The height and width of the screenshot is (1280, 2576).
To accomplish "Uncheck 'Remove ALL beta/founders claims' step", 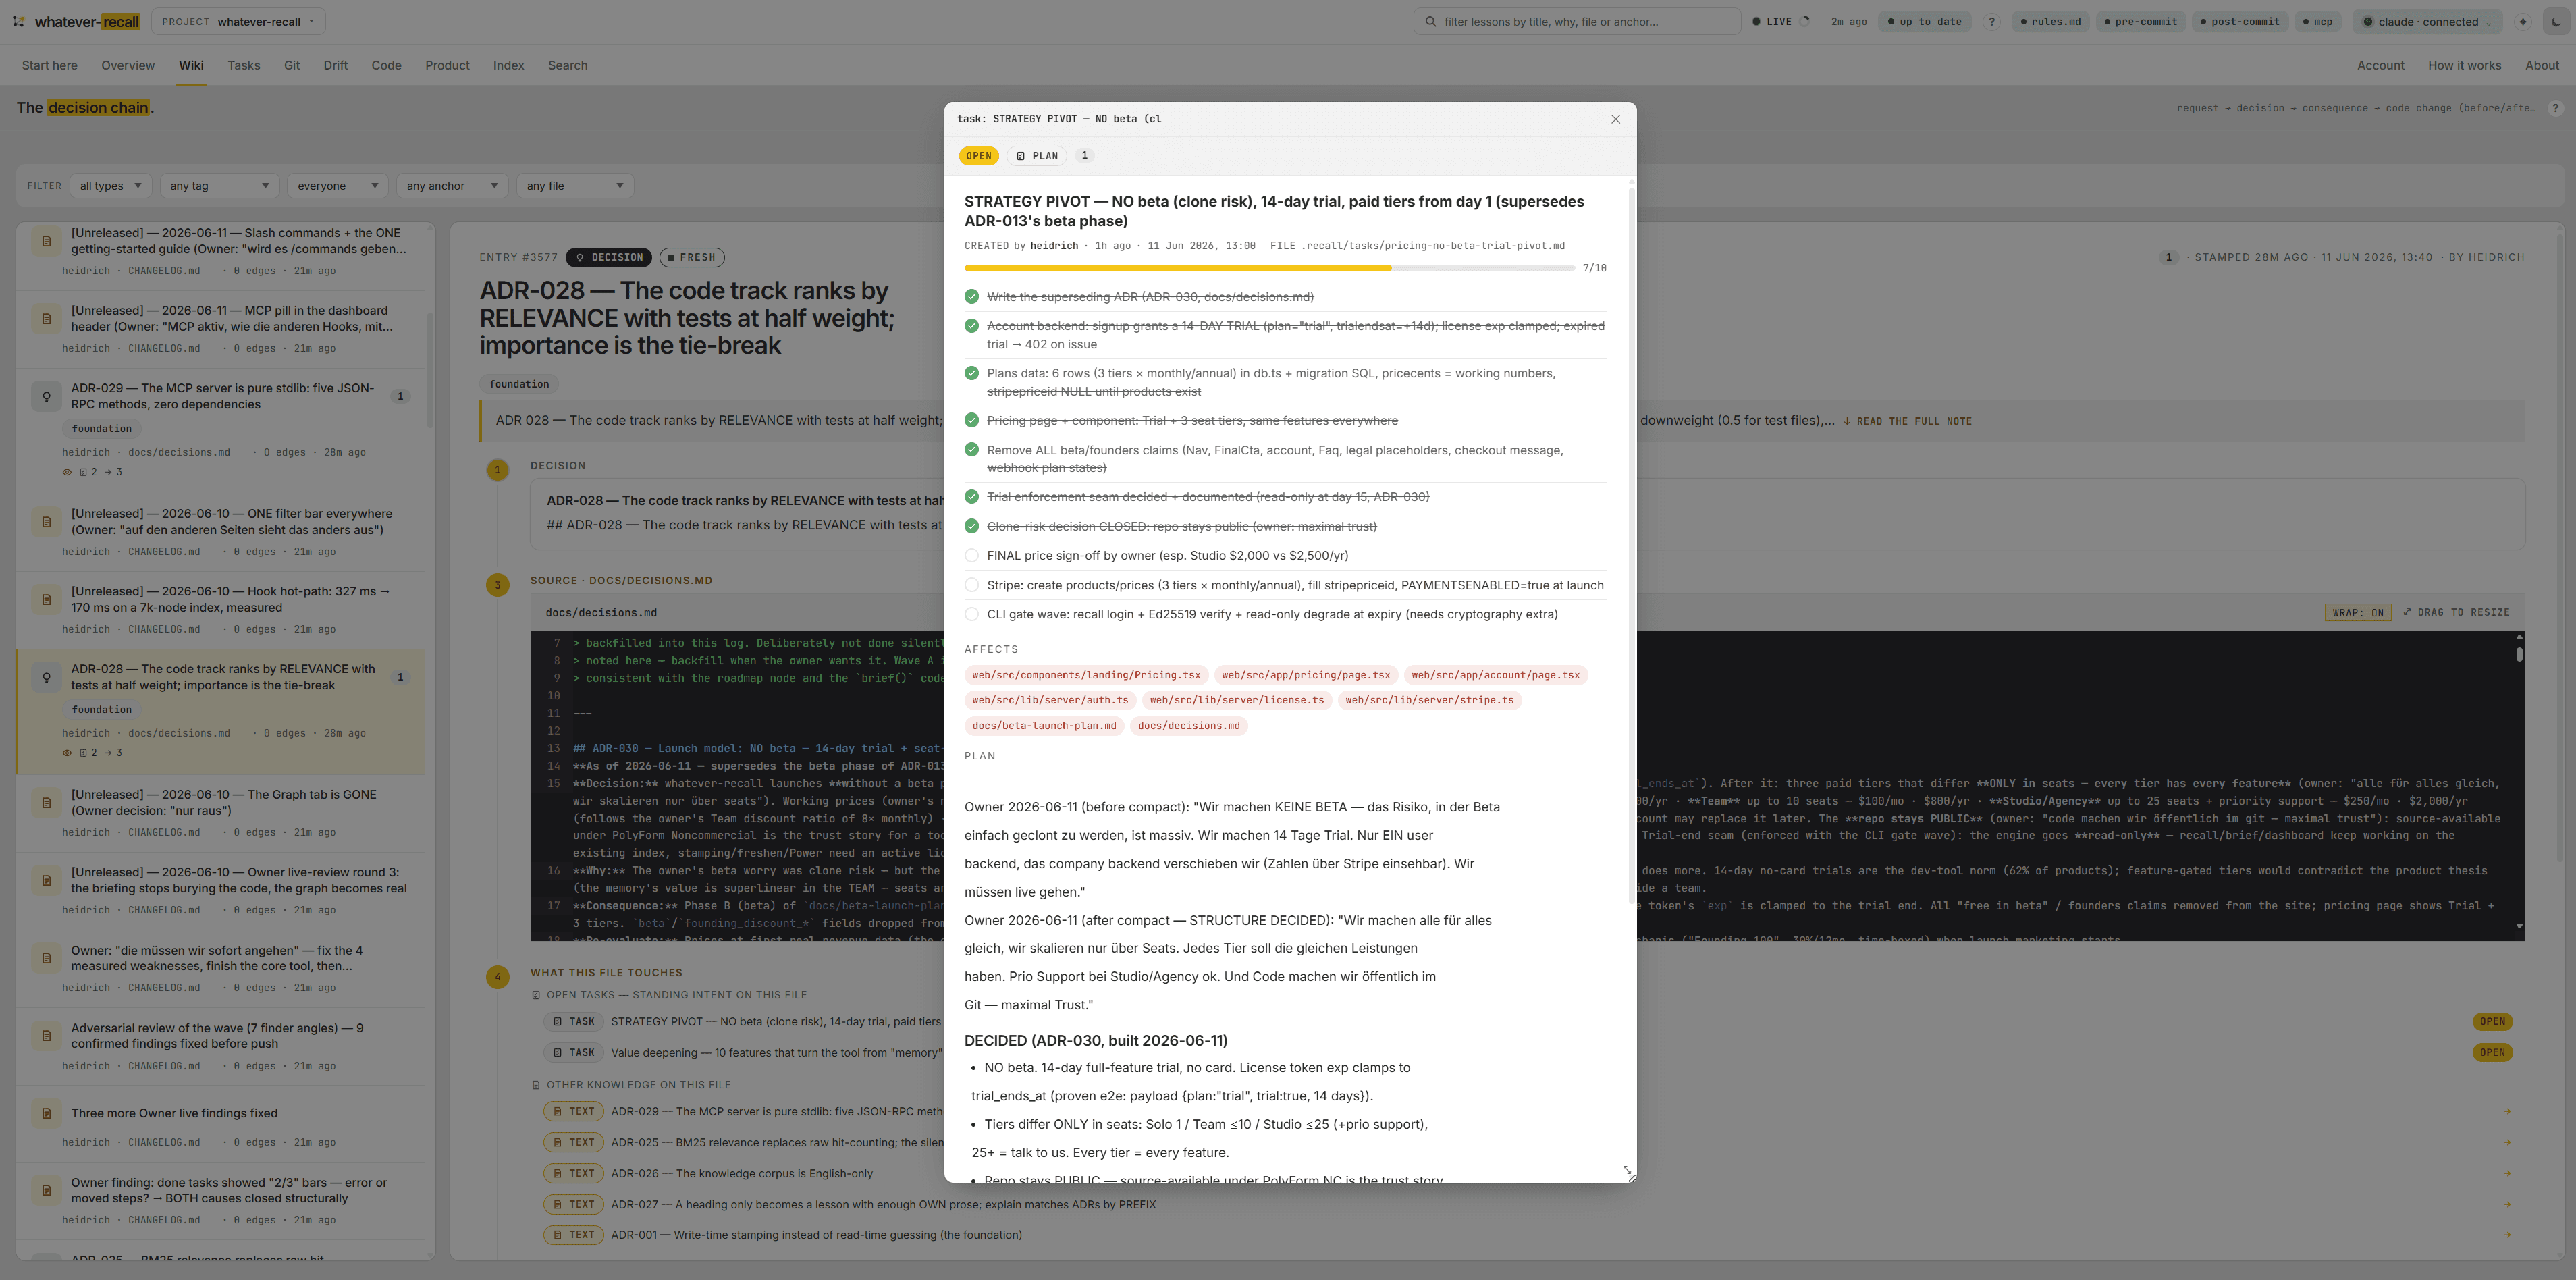I will point(971,449).
